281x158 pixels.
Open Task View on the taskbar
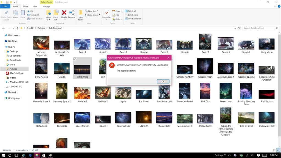point(16,155)
